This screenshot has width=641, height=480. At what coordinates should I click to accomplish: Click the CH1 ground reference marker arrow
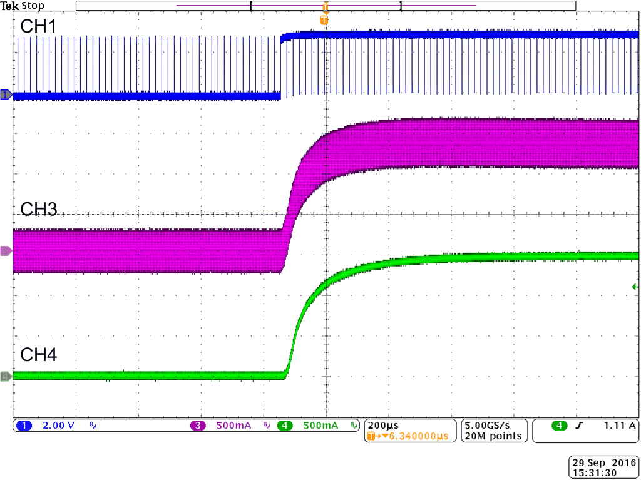click(5, 95)
